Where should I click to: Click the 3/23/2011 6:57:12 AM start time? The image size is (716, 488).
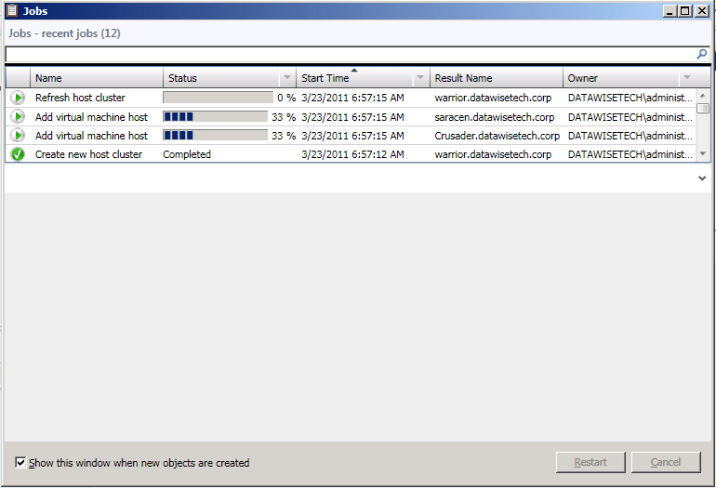352,154
